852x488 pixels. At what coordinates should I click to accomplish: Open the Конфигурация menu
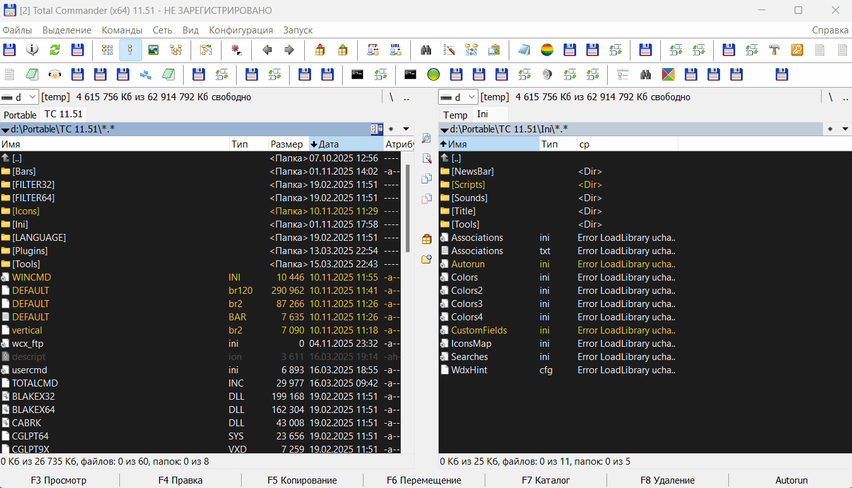(x=240, y=30)
